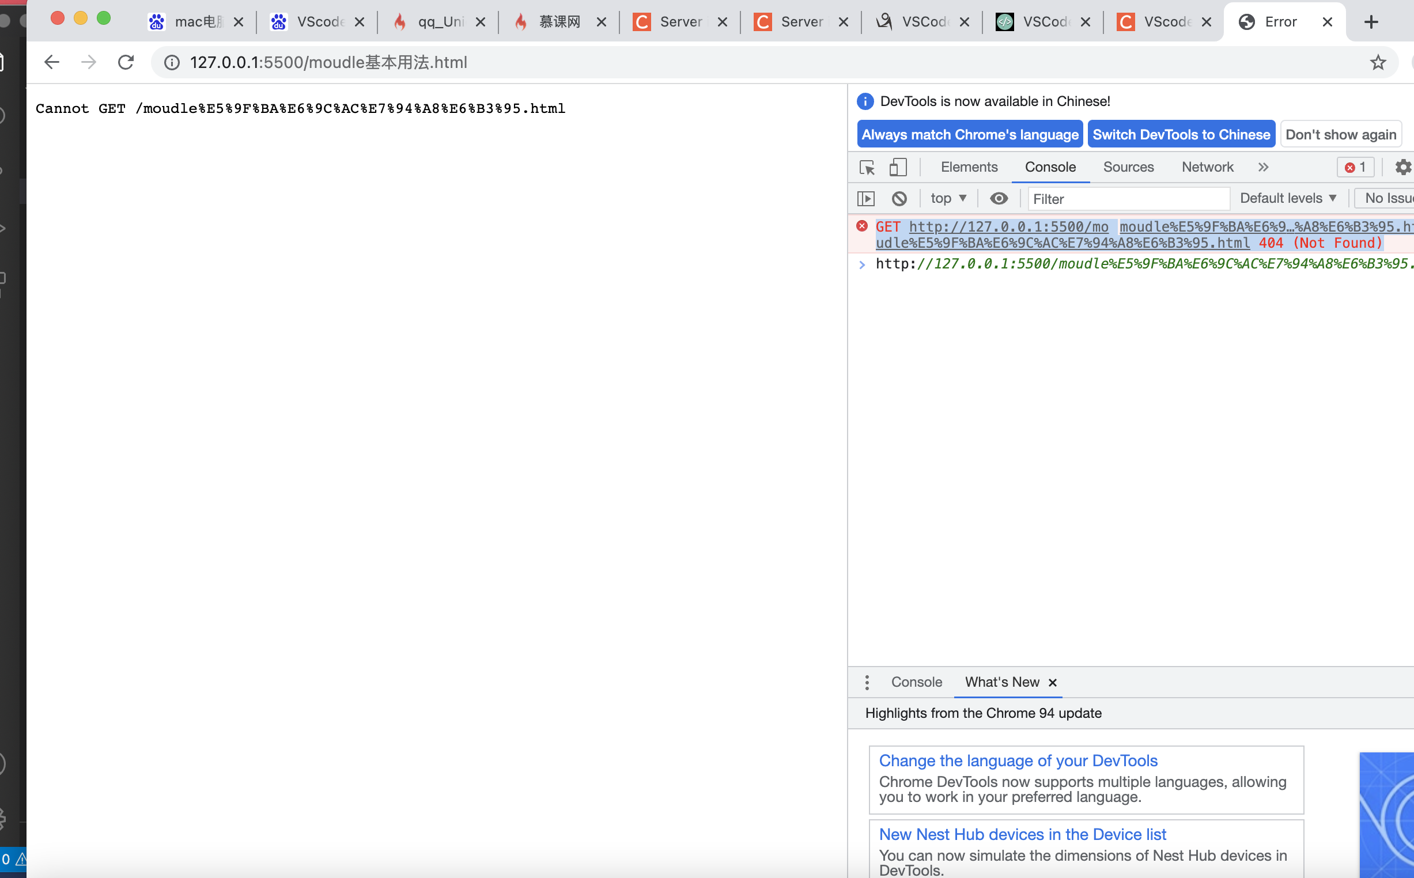Open Change the language of your DevTools link

1018,760
